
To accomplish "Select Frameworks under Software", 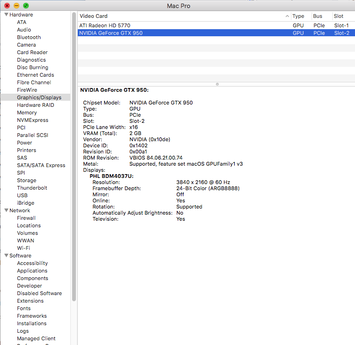I will click(32, 316).
